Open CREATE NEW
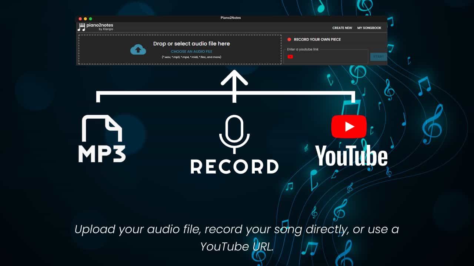Image resolution: width=474 pixels, height=266 pixels. pyautogui.click(x=342, y=28)
